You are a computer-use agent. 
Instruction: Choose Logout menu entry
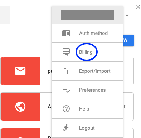(x=87, y=128)
